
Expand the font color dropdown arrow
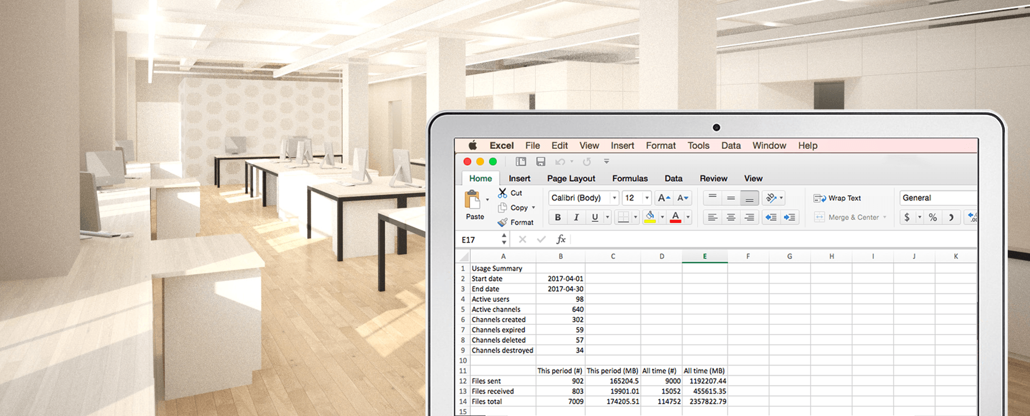coord(688,217)
